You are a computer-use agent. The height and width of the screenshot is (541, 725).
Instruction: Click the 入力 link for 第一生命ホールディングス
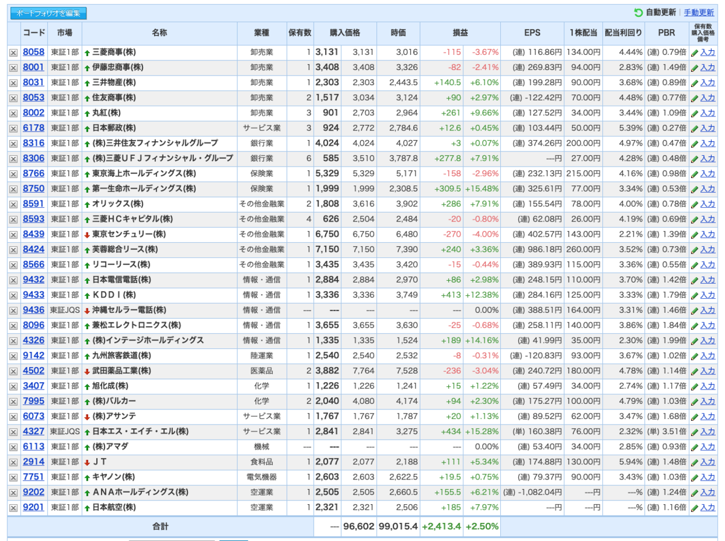(x=707, y=189)
